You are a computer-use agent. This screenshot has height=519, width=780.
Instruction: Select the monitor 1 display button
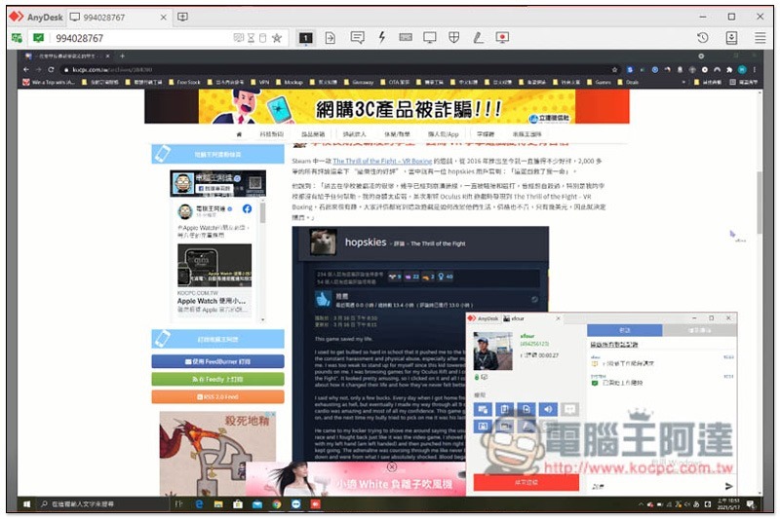[x=305, y=38]
